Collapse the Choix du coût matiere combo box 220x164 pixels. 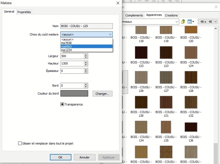coord(110,34)
